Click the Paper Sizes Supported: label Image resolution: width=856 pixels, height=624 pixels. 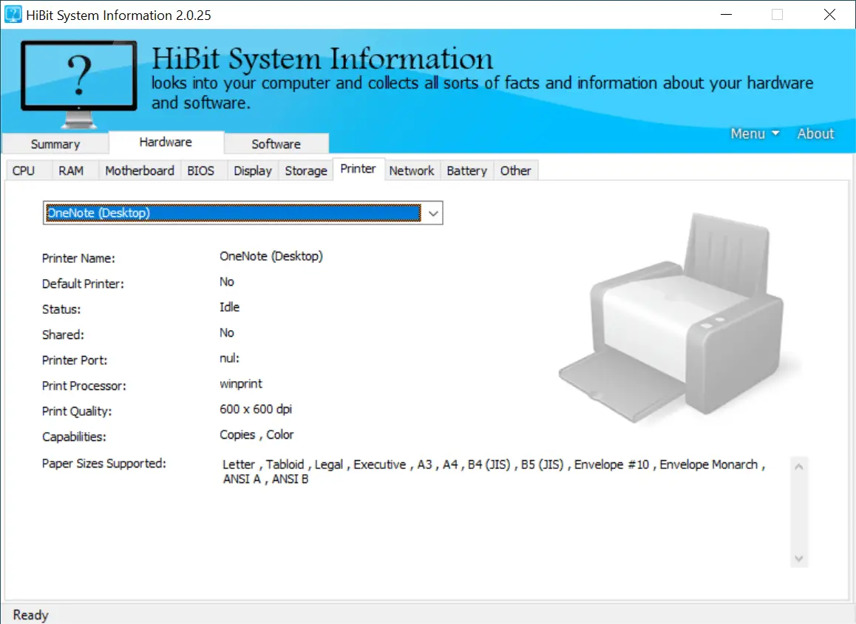click(x=103, y=464)
